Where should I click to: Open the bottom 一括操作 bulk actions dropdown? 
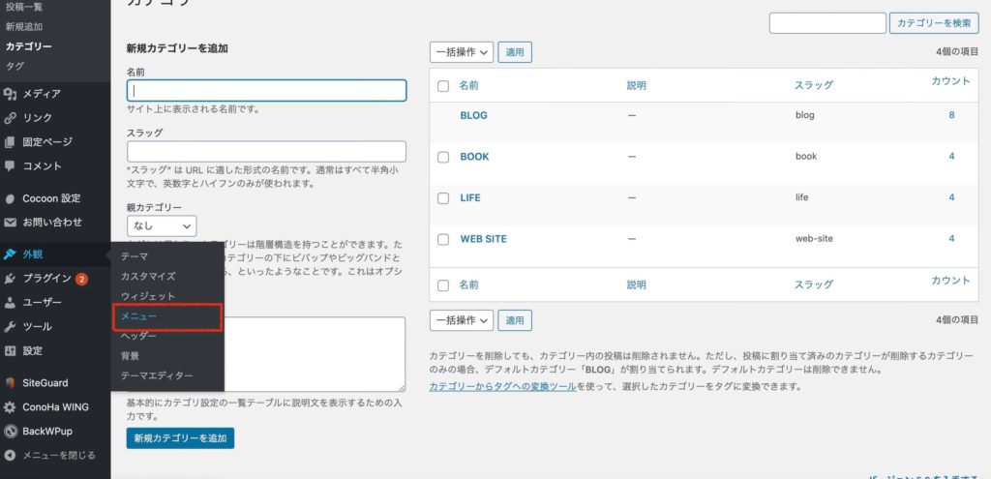coord(462,321)
